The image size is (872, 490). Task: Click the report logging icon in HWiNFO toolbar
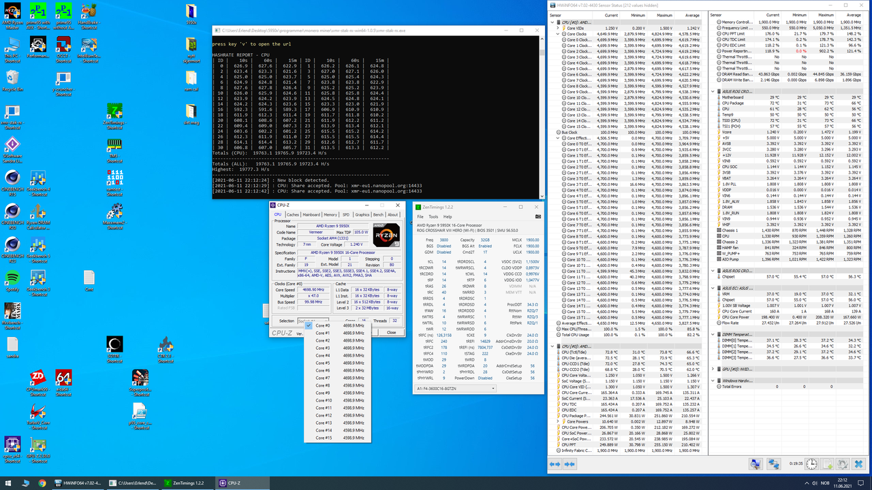pyautogui.click(x=826, y=463)
